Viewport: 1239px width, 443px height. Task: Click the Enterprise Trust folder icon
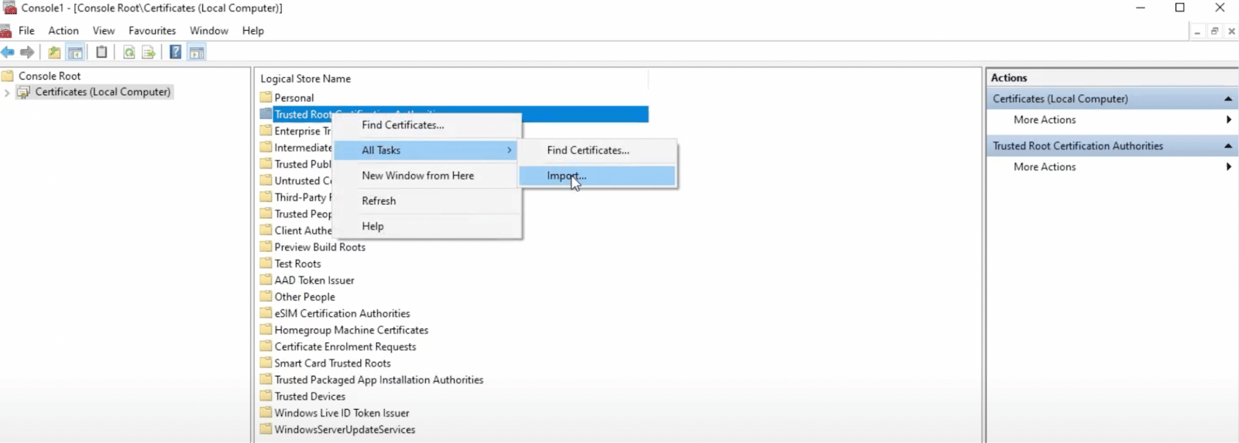pos(266,131)
